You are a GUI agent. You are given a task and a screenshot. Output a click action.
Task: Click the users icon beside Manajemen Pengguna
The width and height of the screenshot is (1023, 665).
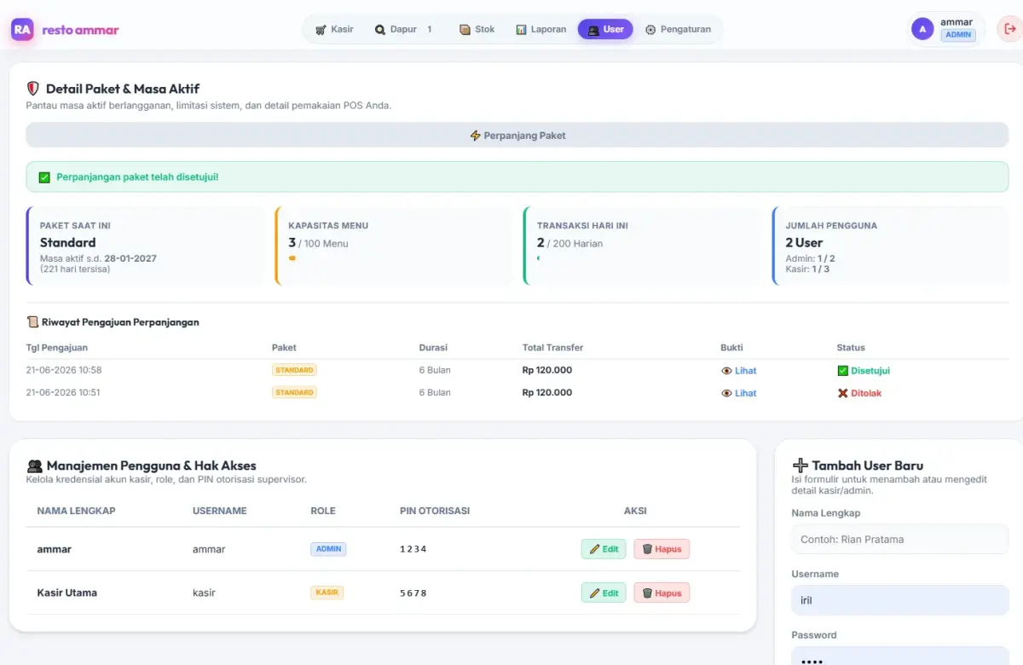[35, 465]
